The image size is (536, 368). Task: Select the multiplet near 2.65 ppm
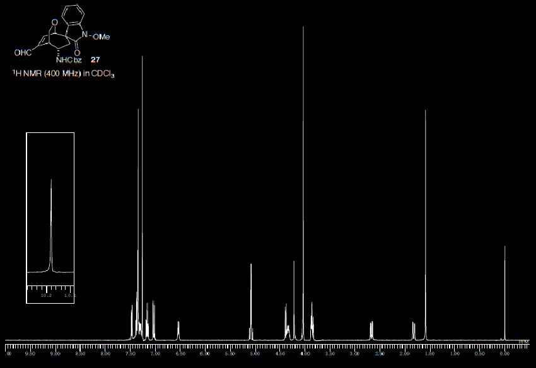(371, 330)
